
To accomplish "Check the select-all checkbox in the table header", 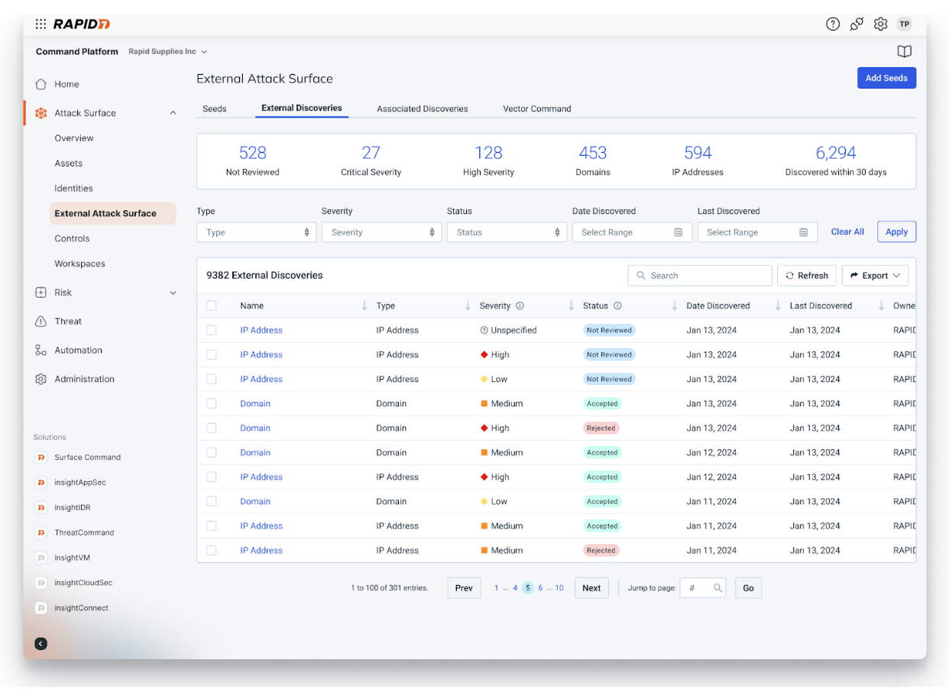I will tap(212, 306).
